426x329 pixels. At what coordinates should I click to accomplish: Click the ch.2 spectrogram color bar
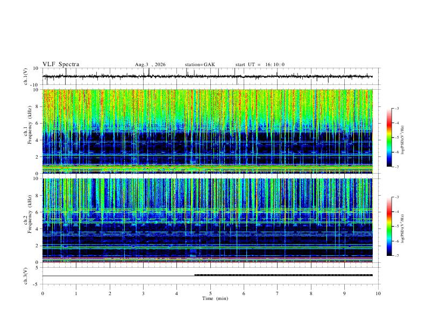[x=389, y=226]
